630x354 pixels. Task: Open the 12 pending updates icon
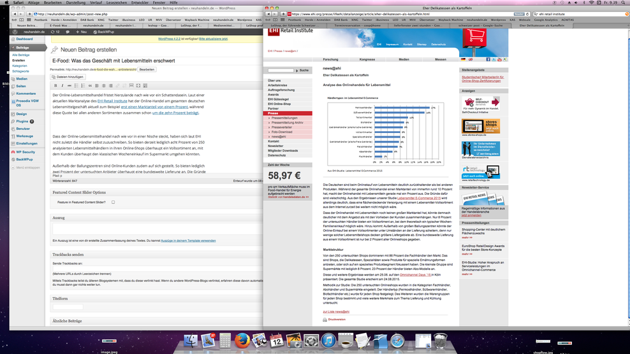click(55, 32)
